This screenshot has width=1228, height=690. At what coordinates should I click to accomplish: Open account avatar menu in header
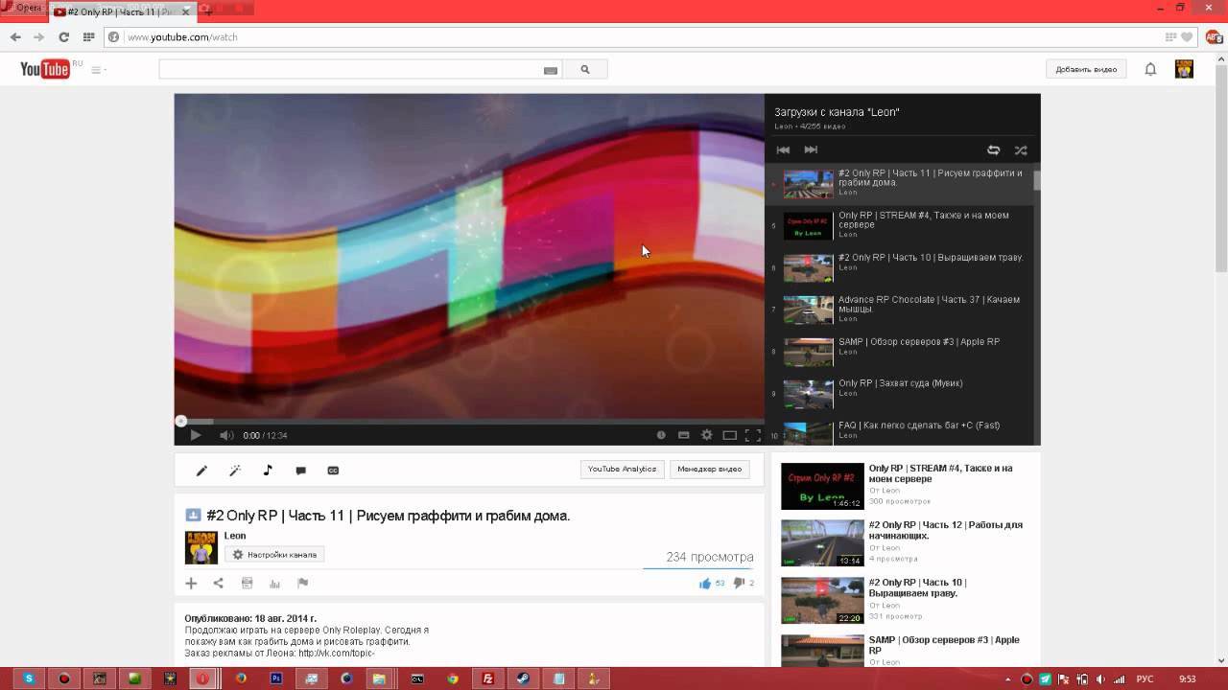coord(1184,69)
